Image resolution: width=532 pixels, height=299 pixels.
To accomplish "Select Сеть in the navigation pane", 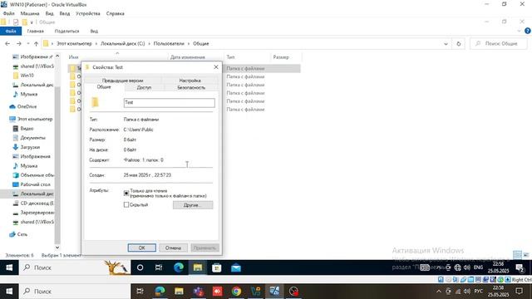I will pos(22,234).
